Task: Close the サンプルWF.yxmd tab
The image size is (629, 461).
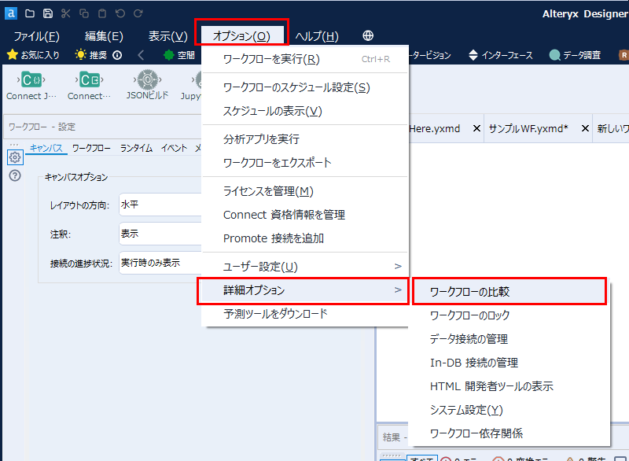Action: tap(584, 128)
